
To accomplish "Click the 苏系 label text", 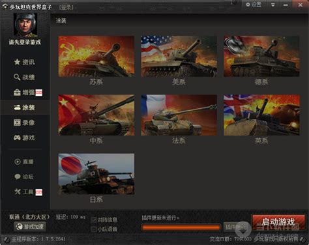I will pos(96,82).
